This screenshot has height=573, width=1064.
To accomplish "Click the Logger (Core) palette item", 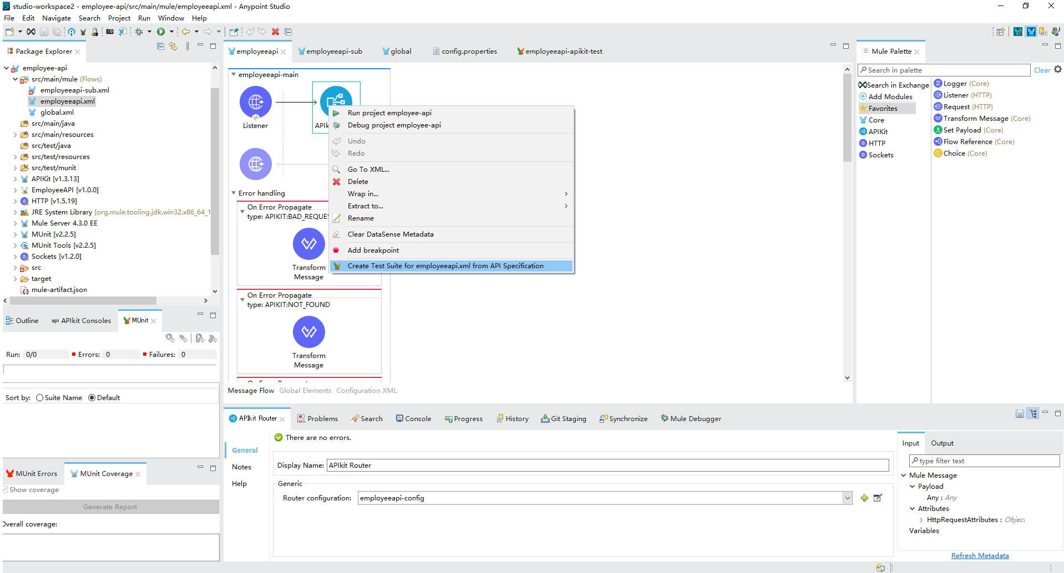I will pyautogui.click(x=961, y=84).
